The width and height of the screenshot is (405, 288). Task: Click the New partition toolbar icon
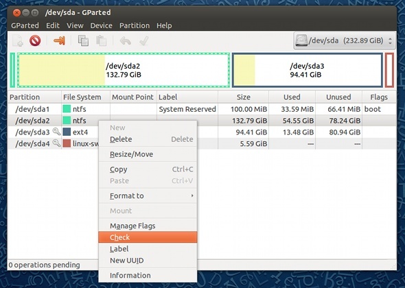18,40
